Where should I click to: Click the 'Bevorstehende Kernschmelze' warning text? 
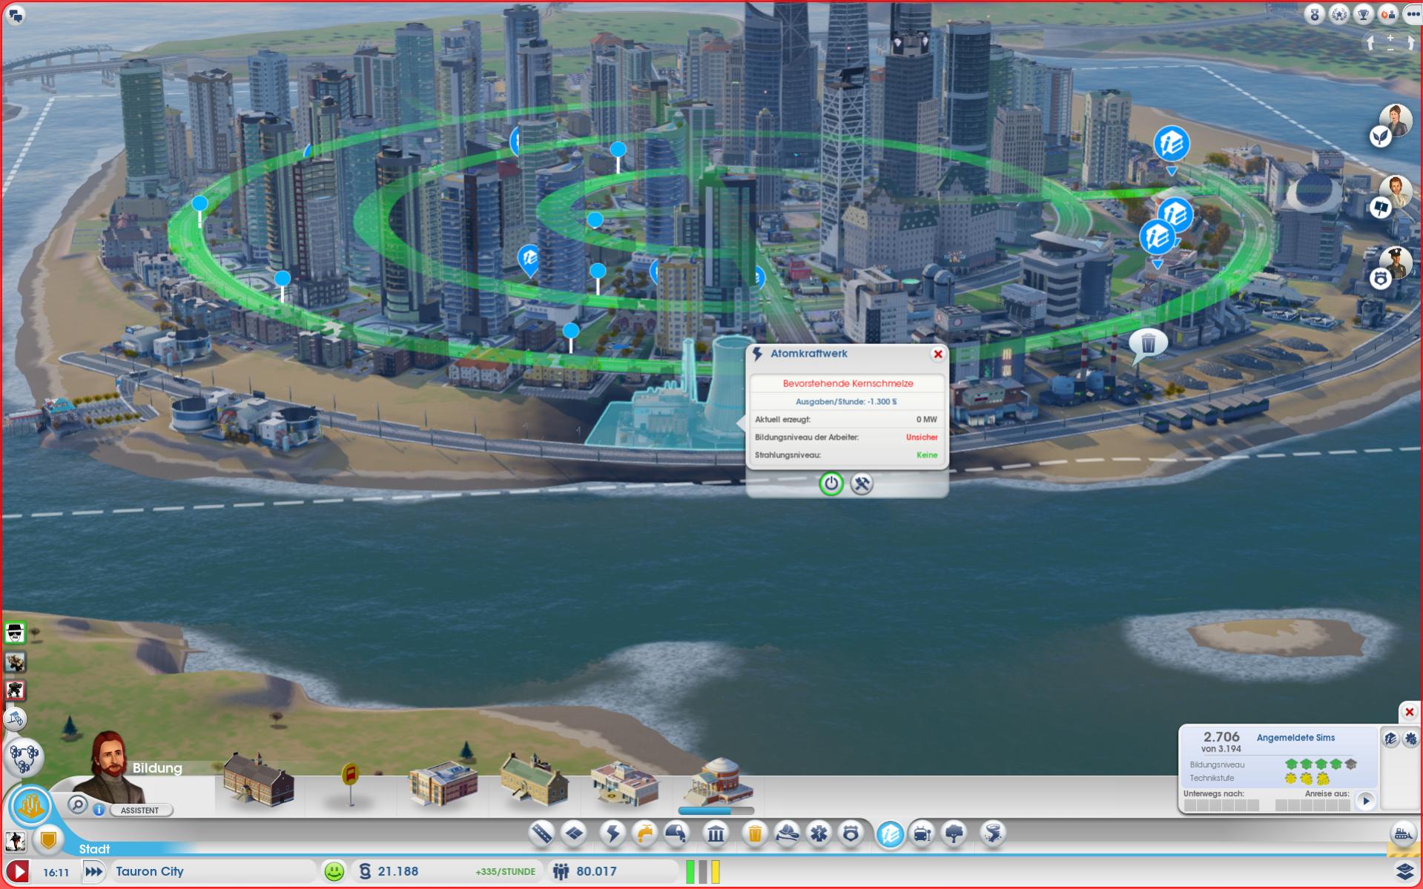tap(848, 383)
